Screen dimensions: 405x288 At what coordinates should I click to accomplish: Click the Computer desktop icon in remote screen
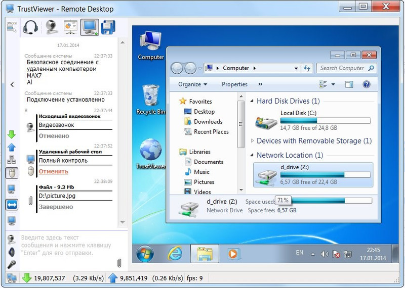point(151,45)
